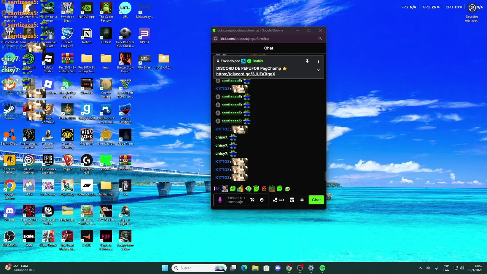
Task: Click the BotRix username in pinned message
Action: tap(258, 61)
